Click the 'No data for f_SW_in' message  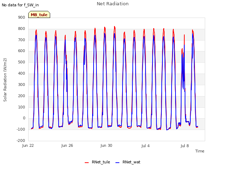pos(20,5)
